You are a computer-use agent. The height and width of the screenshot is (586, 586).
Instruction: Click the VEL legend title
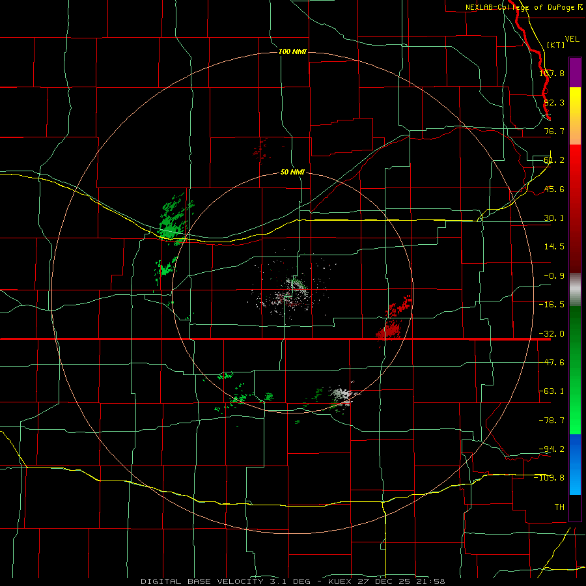click(572, 38)
